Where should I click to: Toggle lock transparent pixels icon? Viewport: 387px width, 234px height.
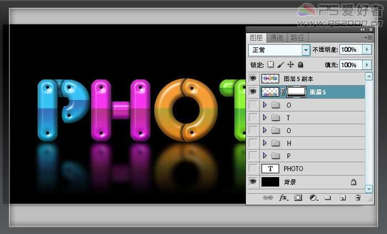tap(271, 65)
